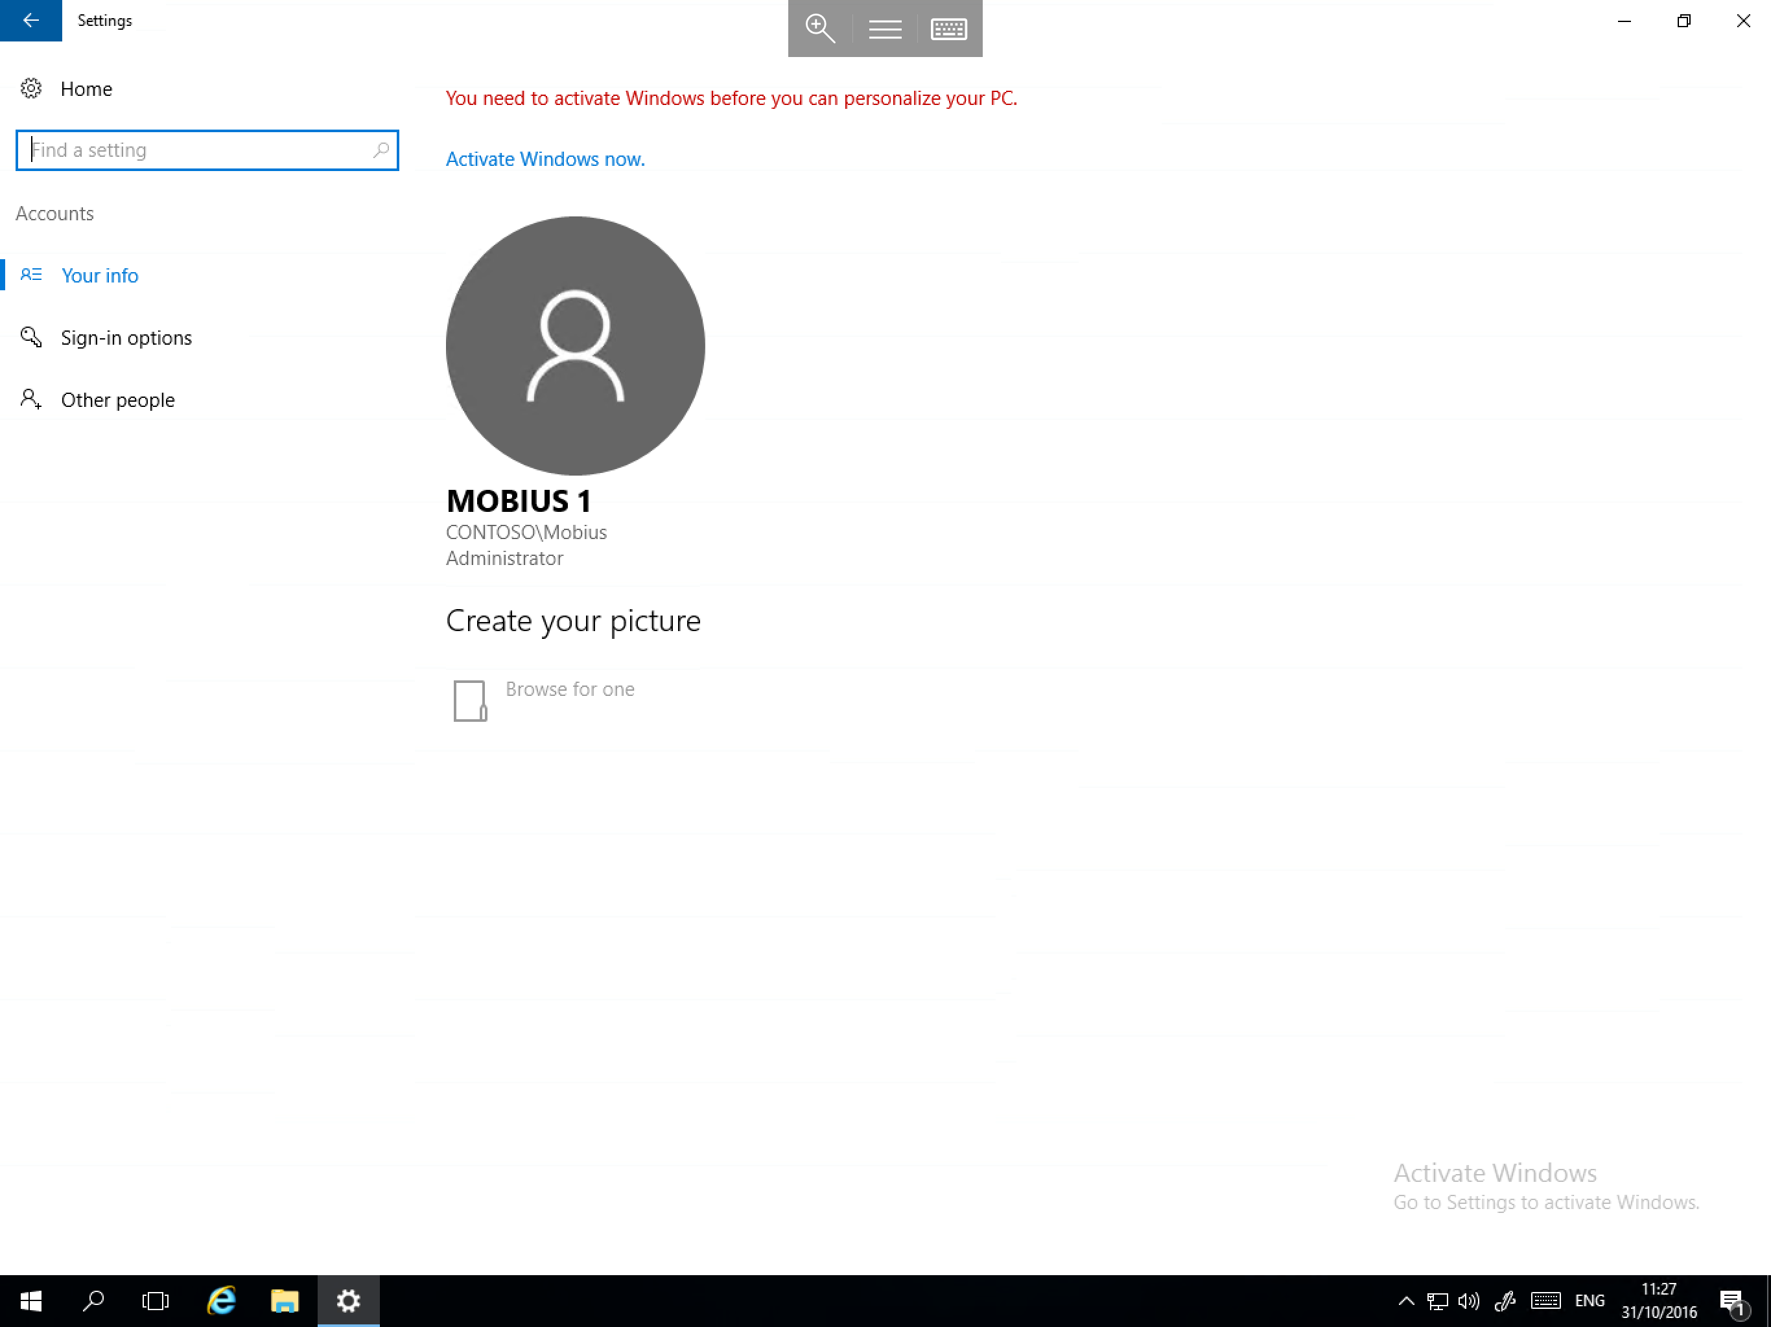Open Sign-in options
Viewport: 1771px width, 1327px height.
126,338
